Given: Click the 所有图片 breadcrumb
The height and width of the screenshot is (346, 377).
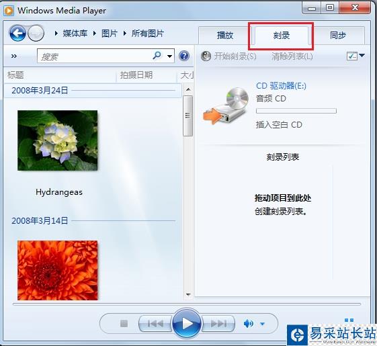Looking at the screenshot, I should pyautogui.click(x=148, y=33).
